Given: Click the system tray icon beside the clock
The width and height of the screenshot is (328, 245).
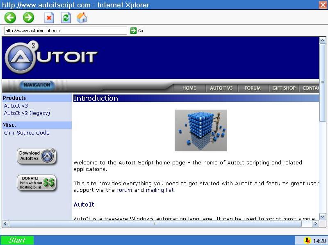Looking at the screenshot, I should coord(307,241).
